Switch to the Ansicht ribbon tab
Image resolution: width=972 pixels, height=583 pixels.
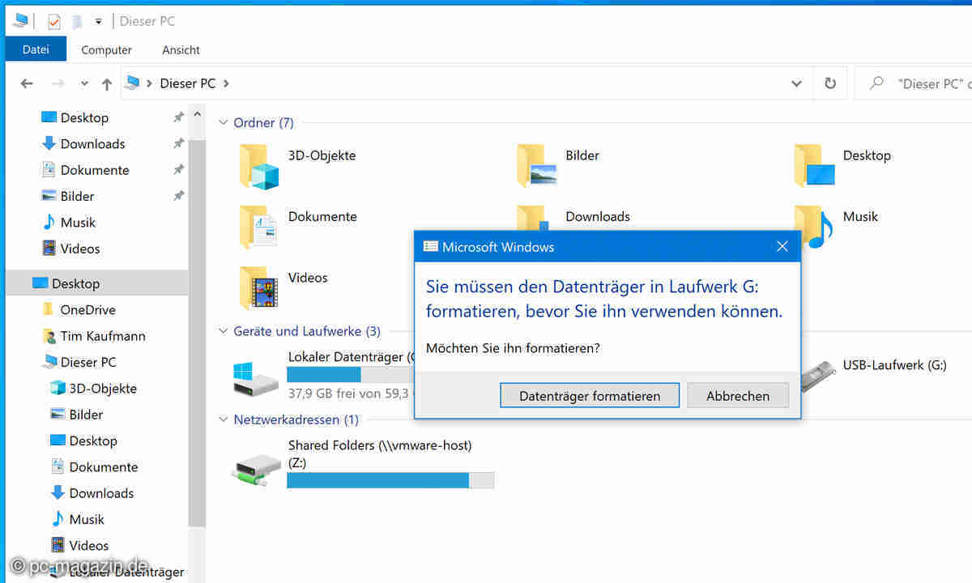pyautogui.click(x=181, y=49)
